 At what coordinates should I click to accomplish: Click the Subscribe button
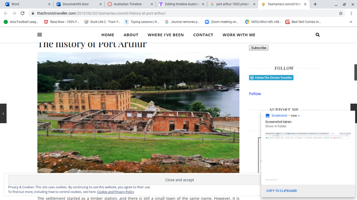coord(259,48)
